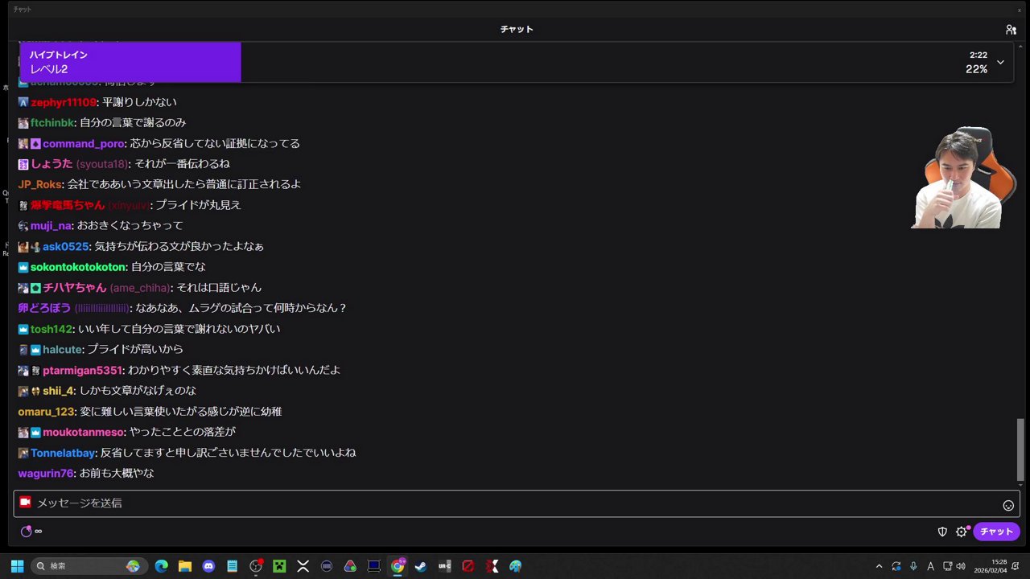Viewport: 1030px width, 579px height.
Task: Open the chat settings gear
Action: click(x=962, y=532)
